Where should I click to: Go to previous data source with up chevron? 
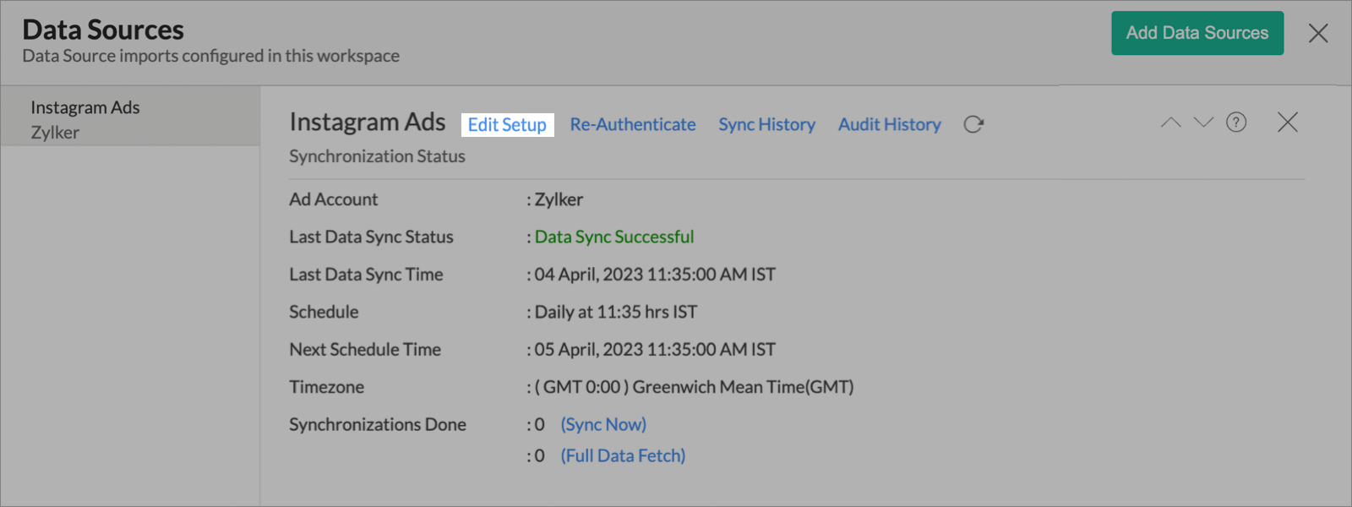point(1170,123)
